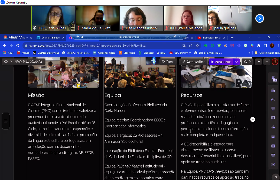Open the browser extensions puzzle icon
The width and height of the screenshot is (280, 180).
(259, 46)
